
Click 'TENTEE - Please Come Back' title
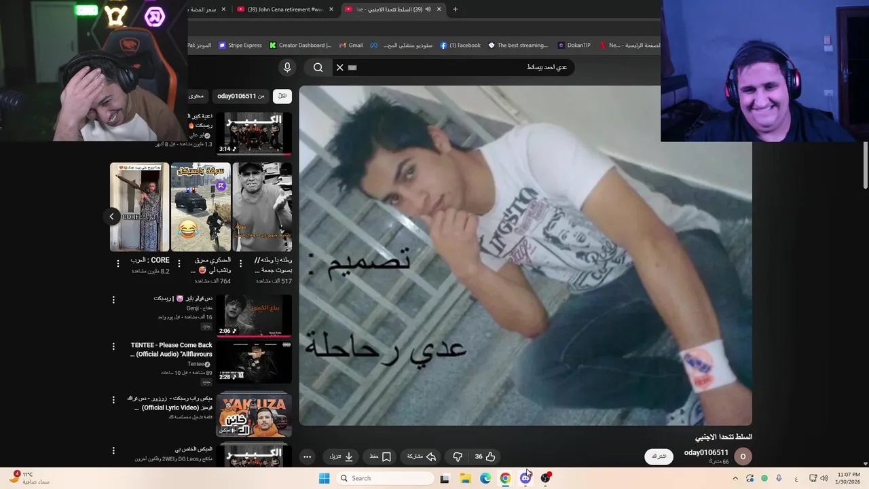[x=172, y=349]
